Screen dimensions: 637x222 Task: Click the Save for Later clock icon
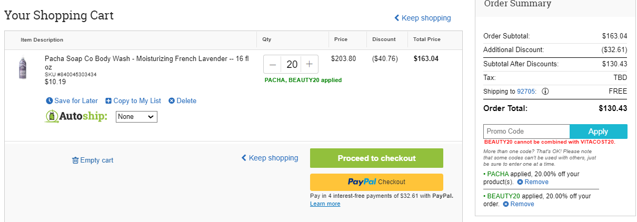click(49, 101)
